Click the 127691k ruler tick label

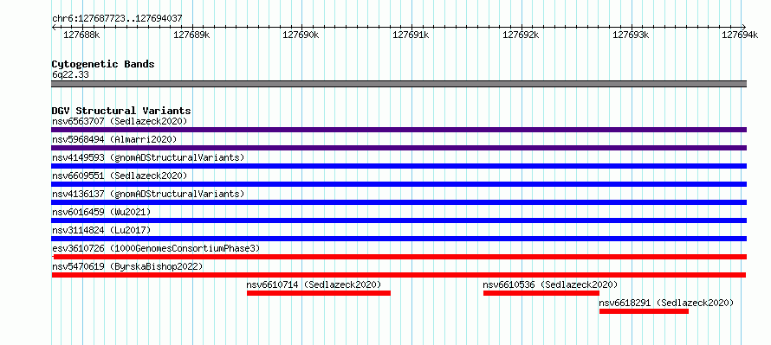[411, 35]
